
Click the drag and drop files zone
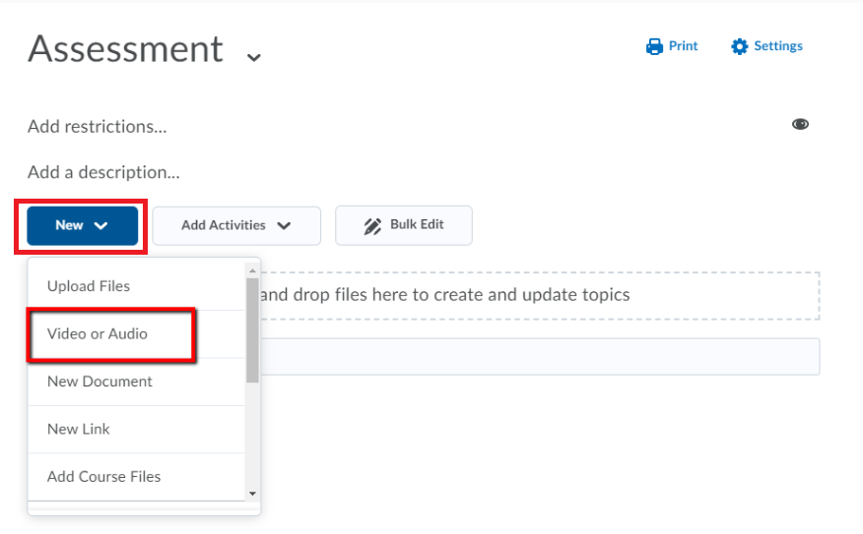(540, 296)
